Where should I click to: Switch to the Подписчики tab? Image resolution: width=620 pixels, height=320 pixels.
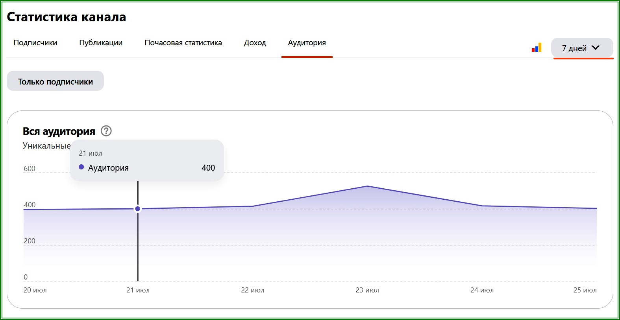tap(35, 42)
